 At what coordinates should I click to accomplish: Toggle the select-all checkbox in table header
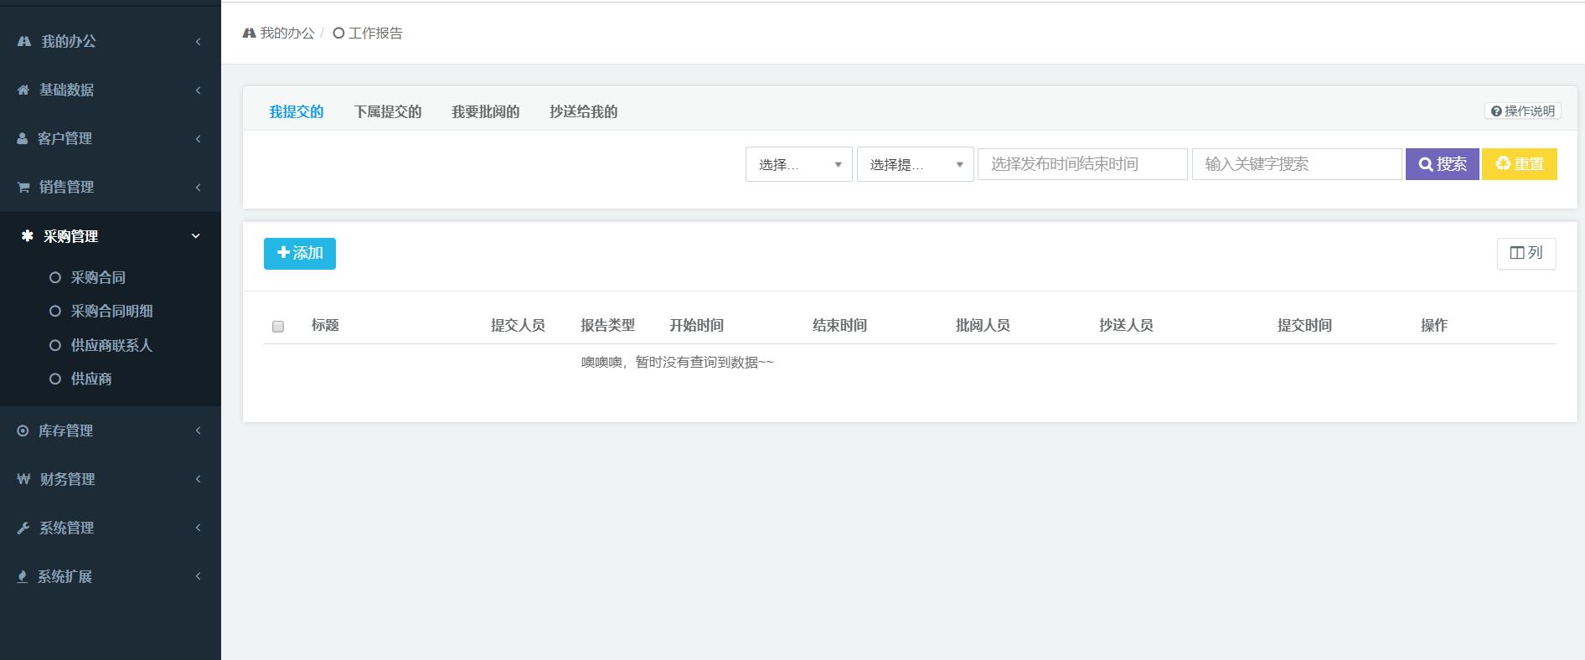278,327
